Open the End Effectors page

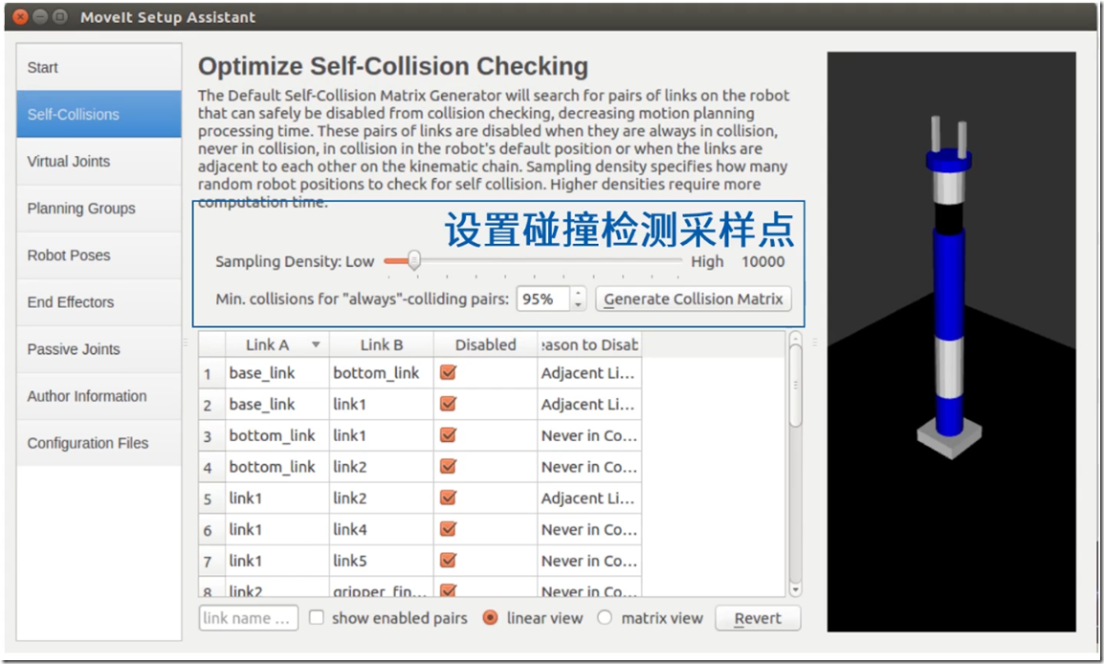point(99,302)
